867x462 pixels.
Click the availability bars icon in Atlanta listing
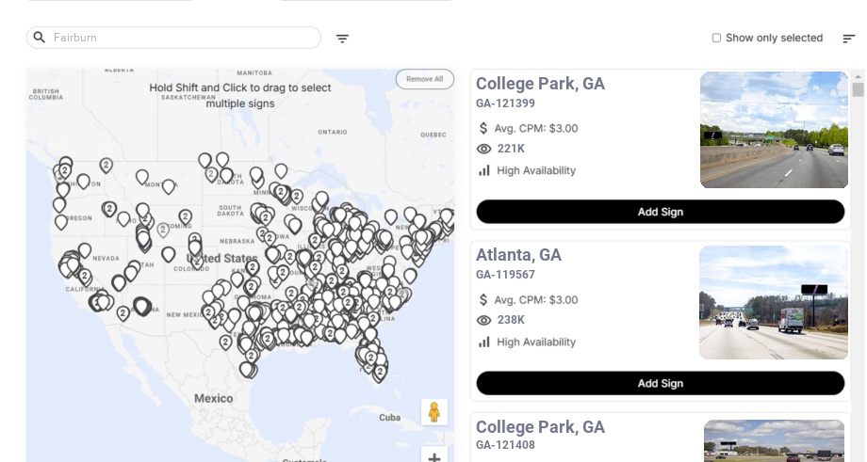(484, 342)
